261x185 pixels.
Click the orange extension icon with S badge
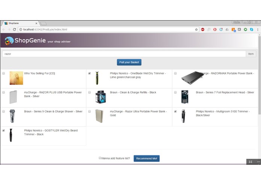pyautogui.click(x=233, y=30)
